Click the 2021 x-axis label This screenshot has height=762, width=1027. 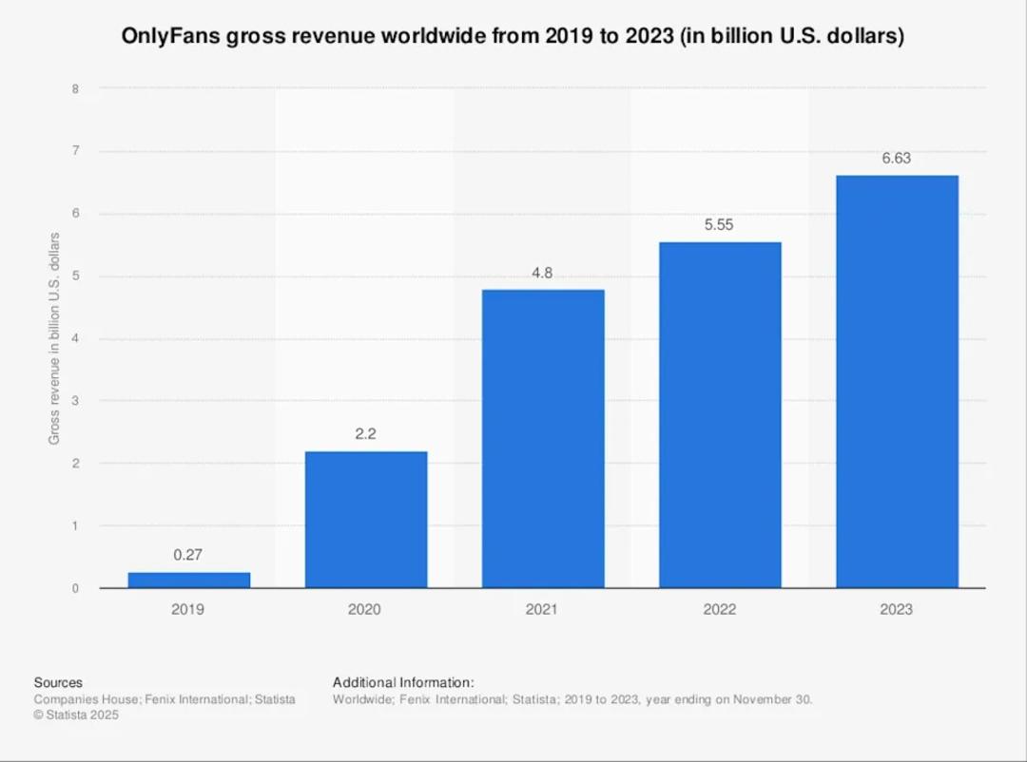542,609
